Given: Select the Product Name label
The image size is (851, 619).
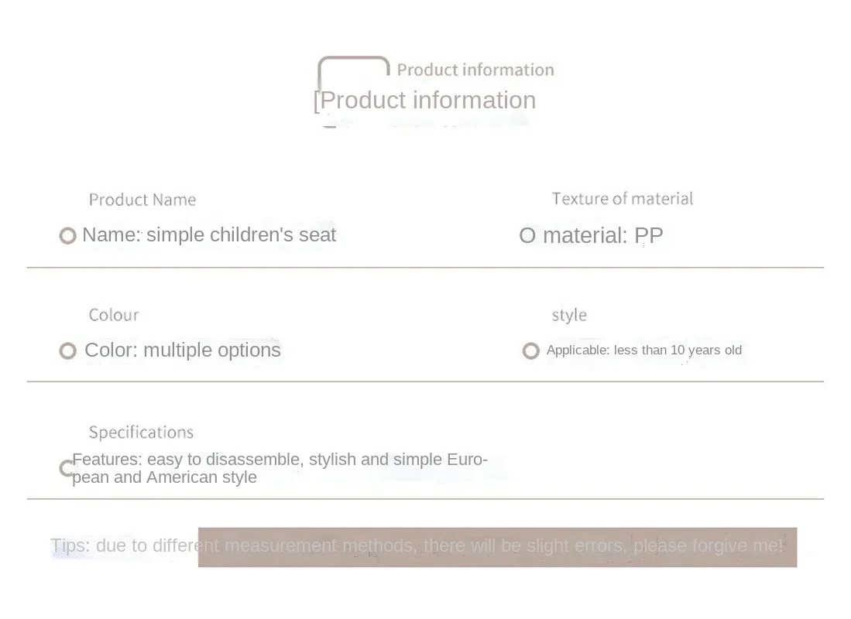Looking at the screenshot, I should pyautogui.click(x=142, y=200).
